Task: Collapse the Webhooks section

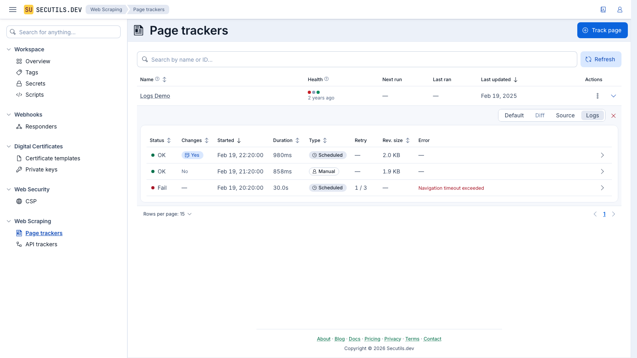Action: [9, 115]
